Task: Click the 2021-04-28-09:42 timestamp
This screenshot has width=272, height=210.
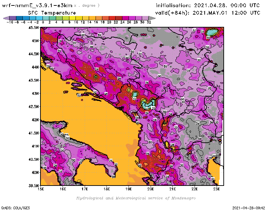Action: coord(249,208)
